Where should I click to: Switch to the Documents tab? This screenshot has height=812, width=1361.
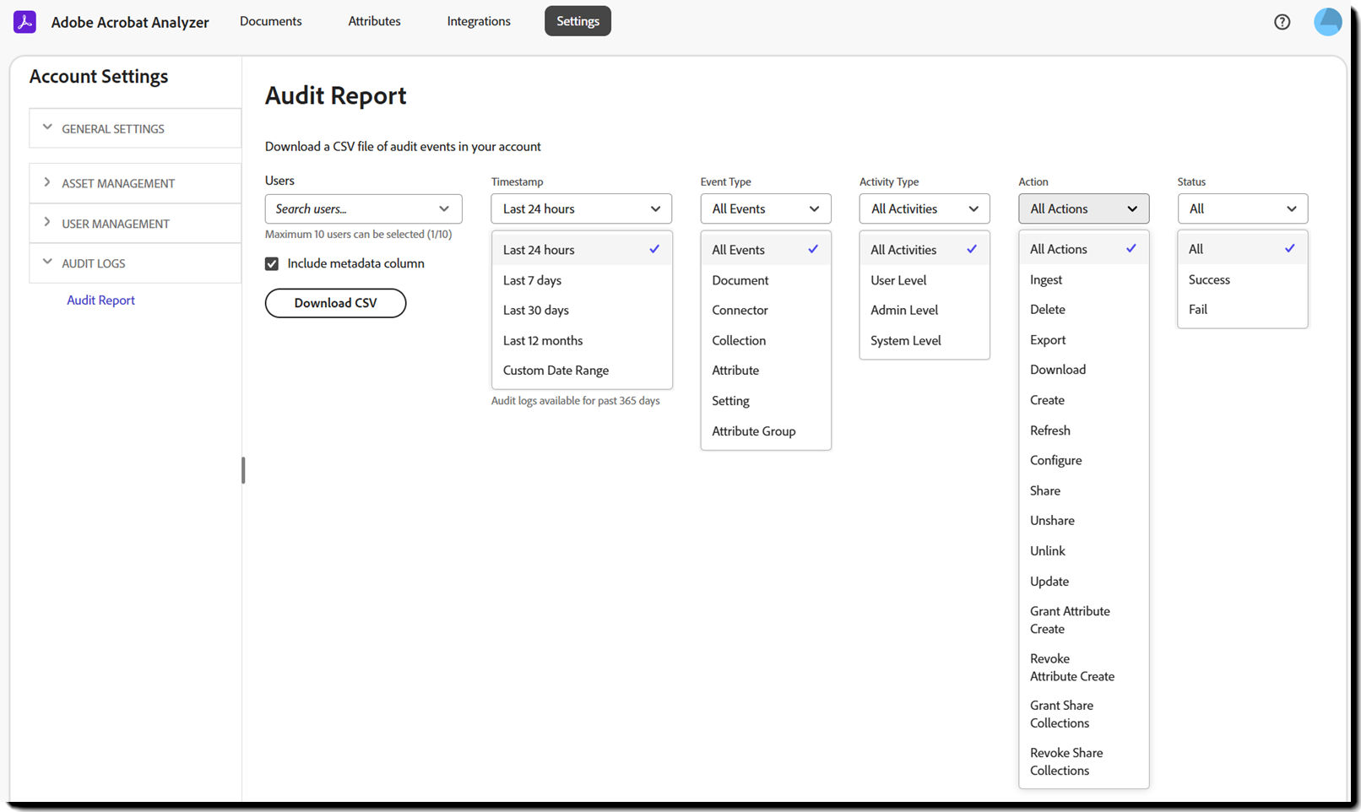pyautogui.click(x=270, y=21)
